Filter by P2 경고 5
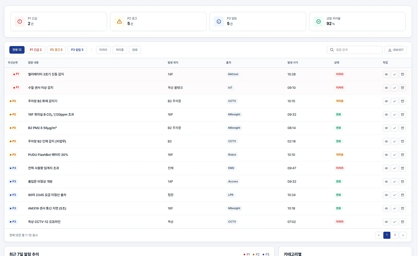 click(x=56, y=50)
